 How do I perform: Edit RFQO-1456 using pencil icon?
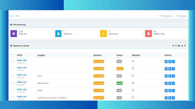pos(166,90)
